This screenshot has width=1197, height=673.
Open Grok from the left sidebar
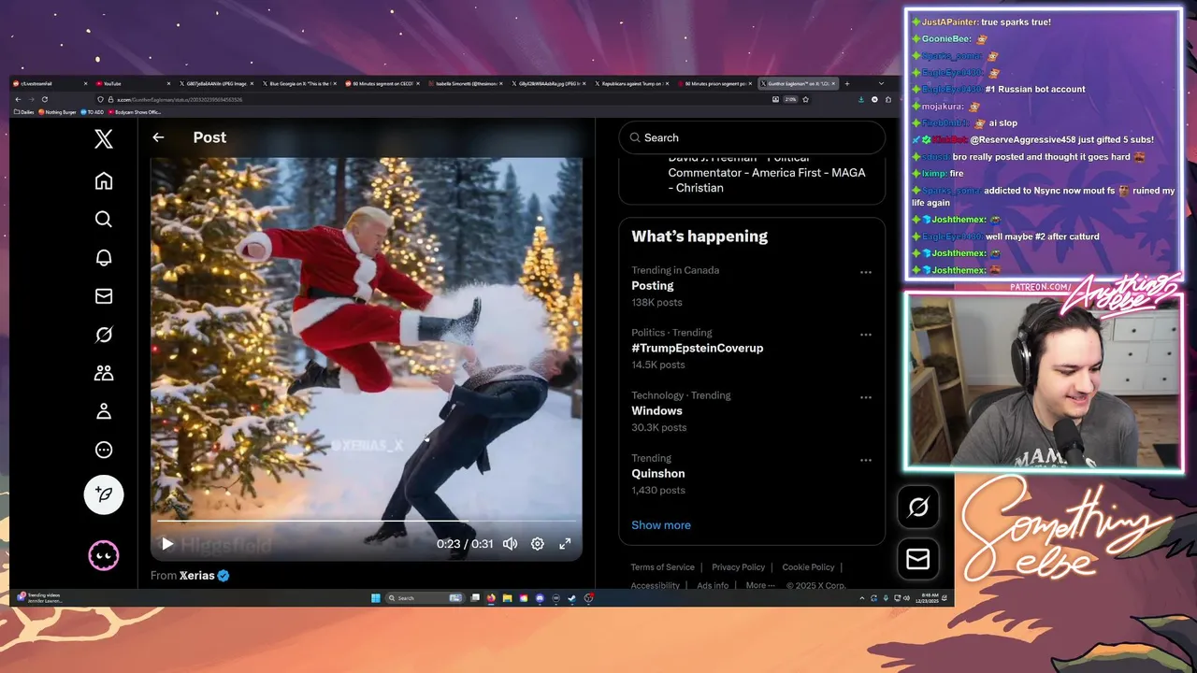(x=104, y=335)
